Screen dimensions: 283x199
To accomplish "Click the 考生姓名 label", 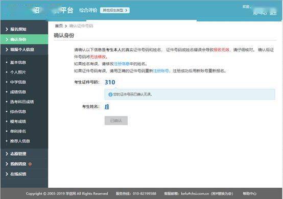I will click(91, 107).
